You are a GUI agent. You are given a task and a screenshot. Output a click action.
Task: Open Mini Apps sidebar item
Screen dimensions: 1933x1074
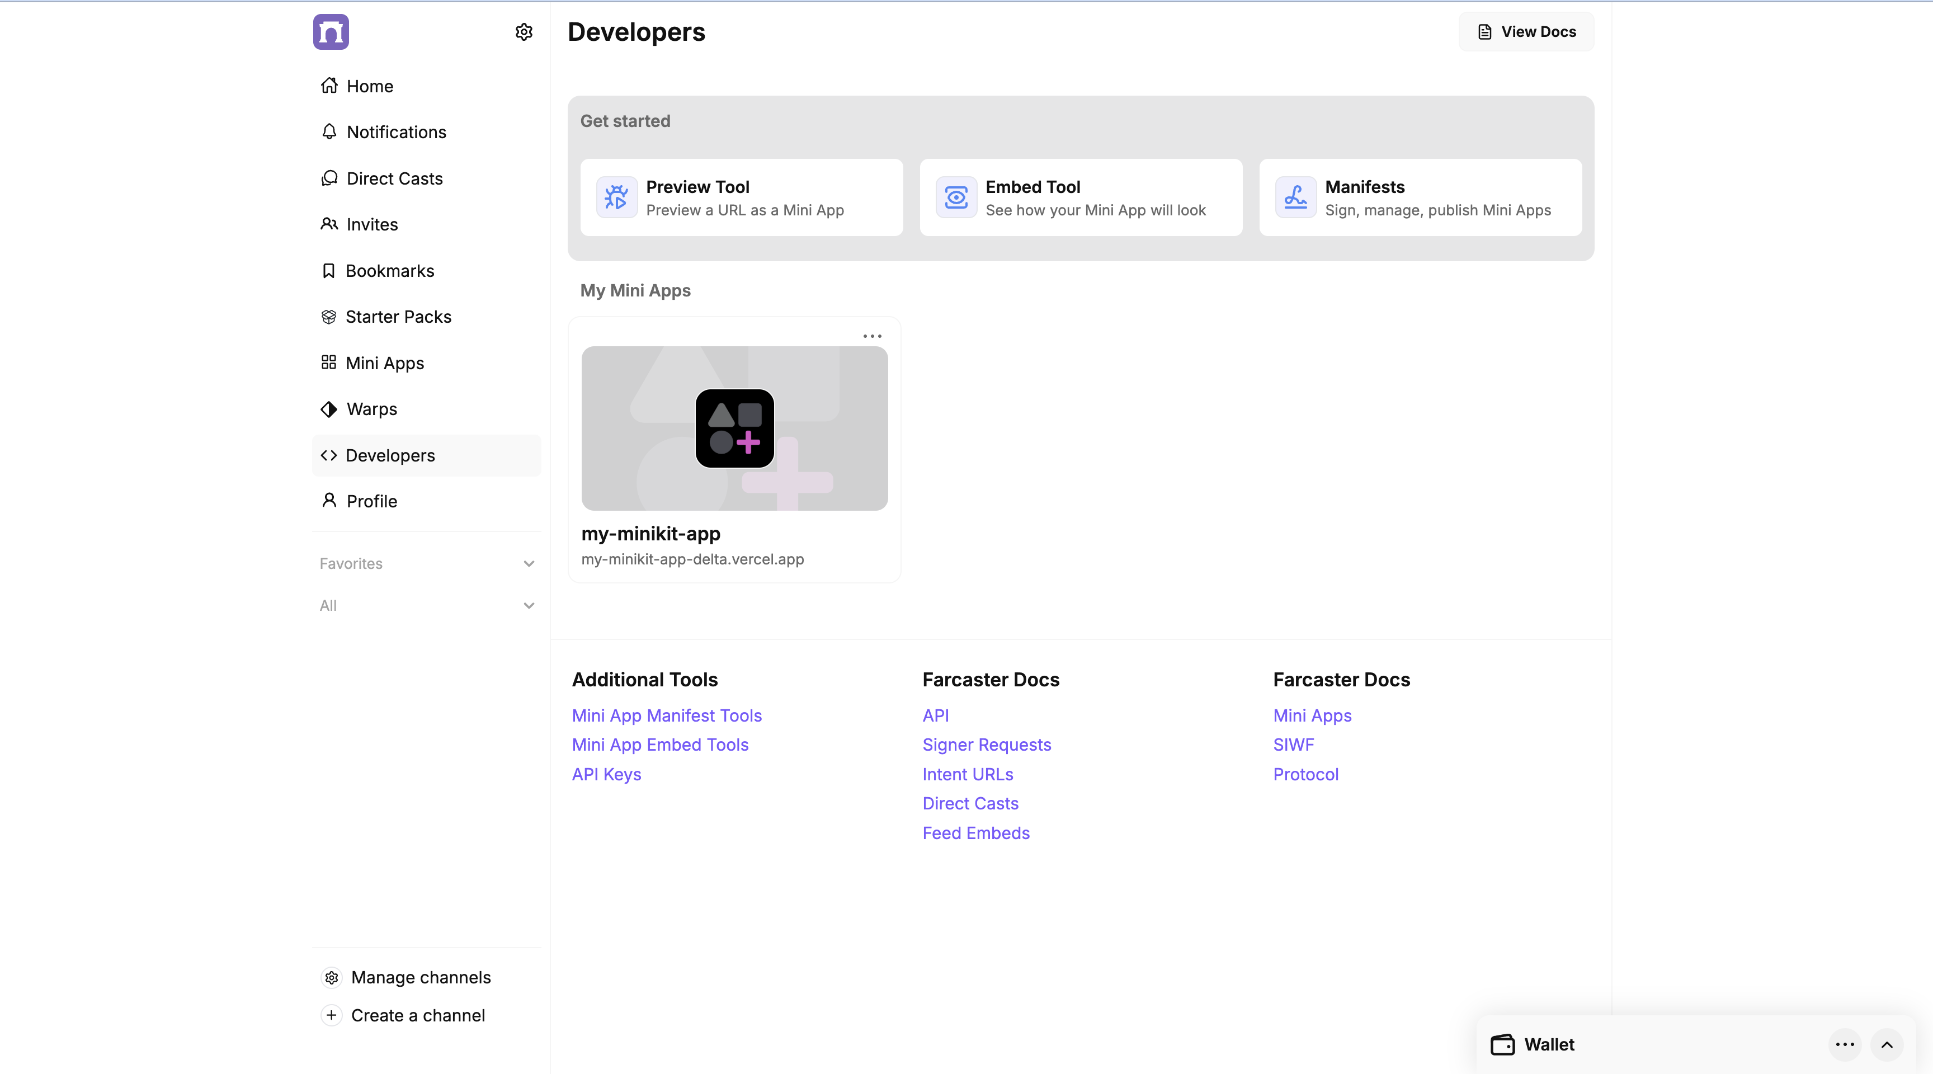(x=384, y=363)
